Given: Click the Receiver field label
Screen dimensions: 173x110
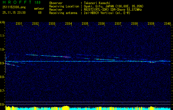Looking at the screenshot, I should click(56, 10).
